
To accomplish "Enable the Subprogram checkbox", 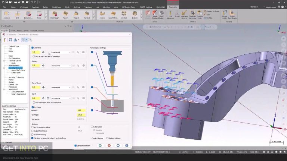I will (x=92, y=127).
